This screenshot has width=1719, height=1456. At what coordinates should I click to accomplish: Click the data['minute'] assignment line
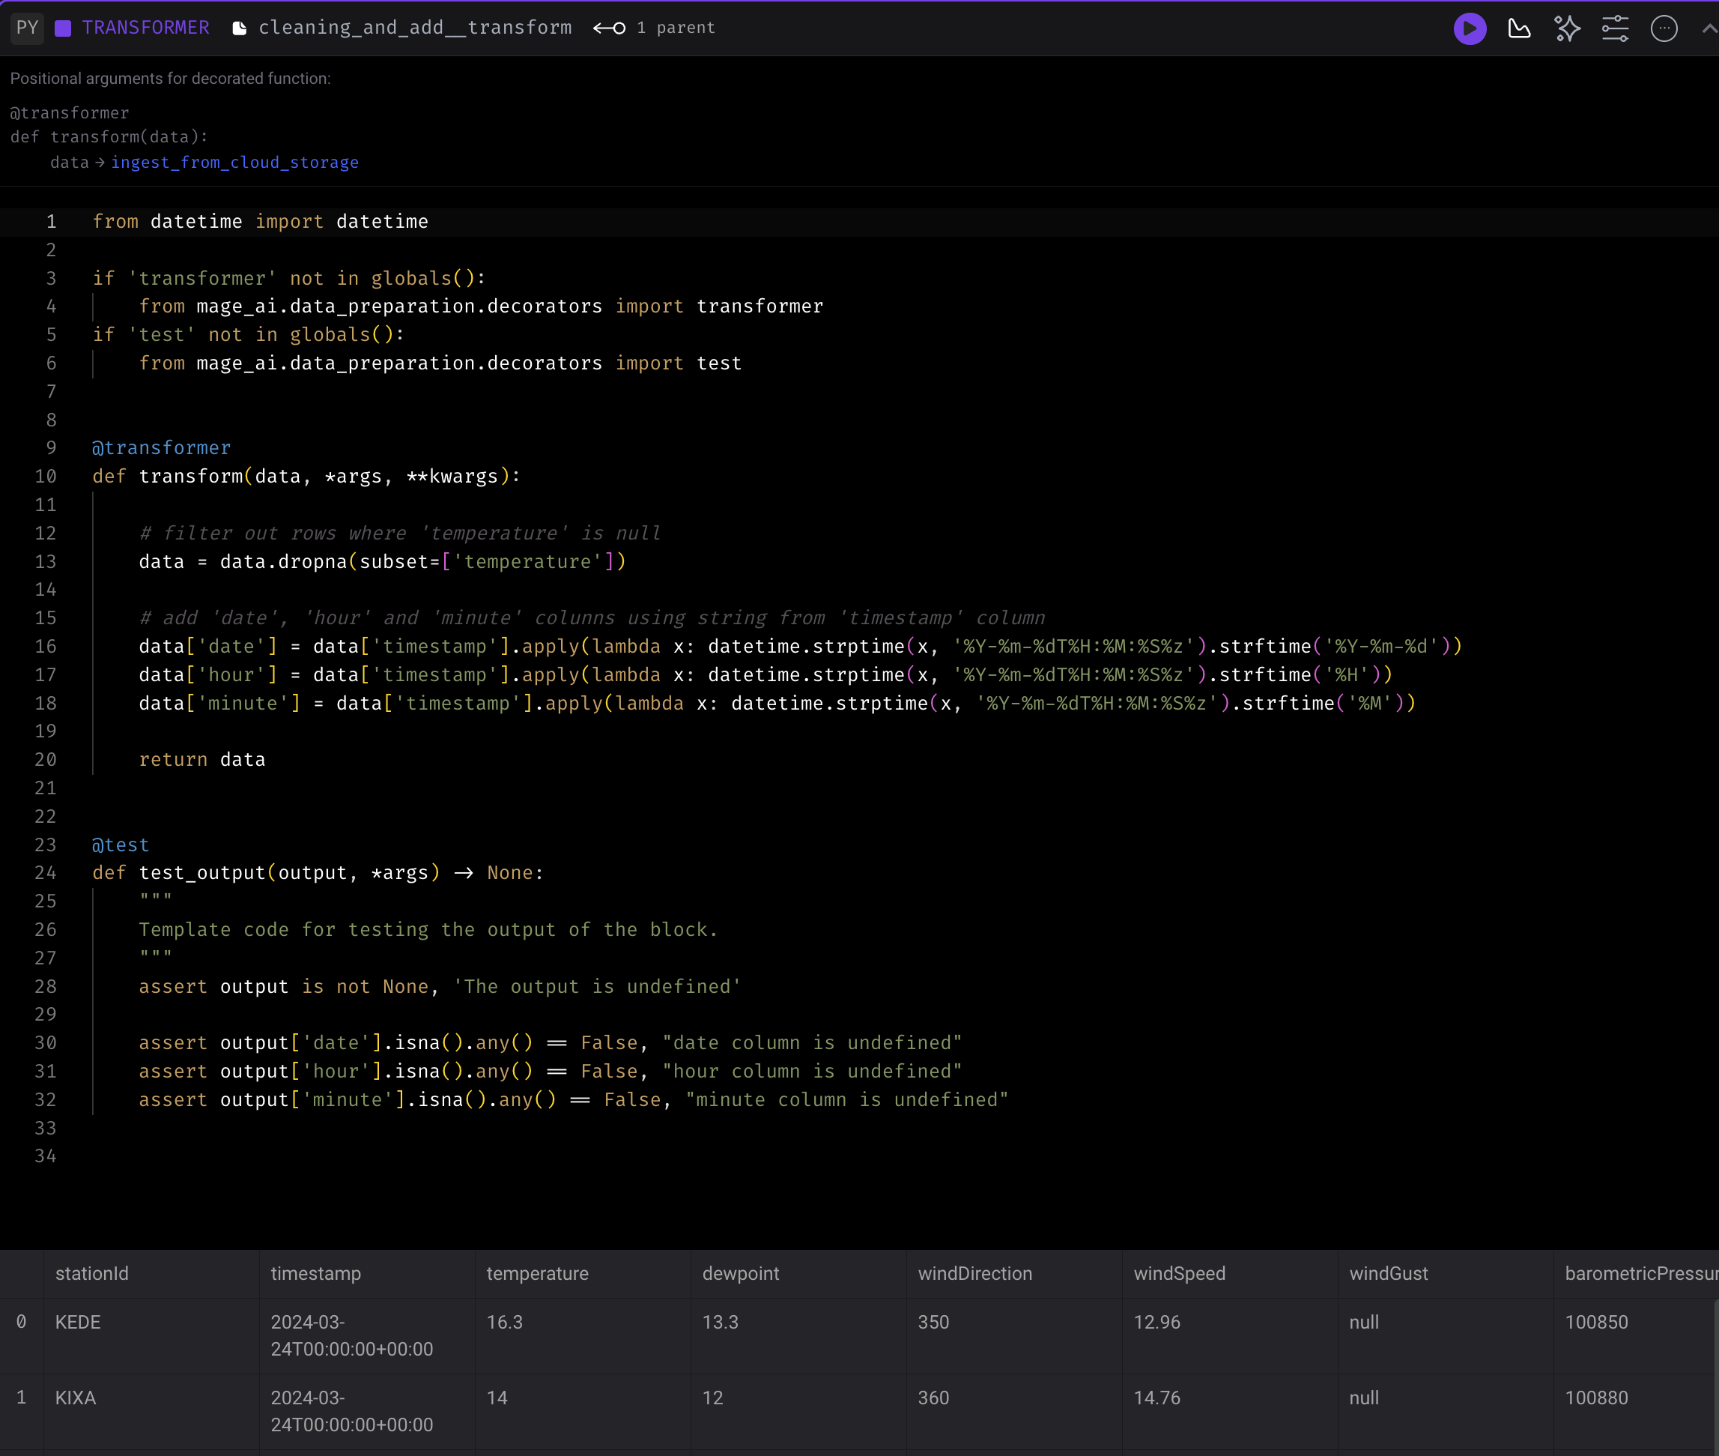click(x=777, y=703)
